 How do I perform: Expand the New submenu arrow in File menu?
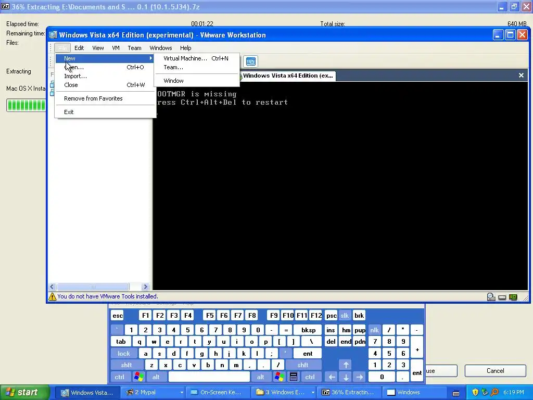150,58
